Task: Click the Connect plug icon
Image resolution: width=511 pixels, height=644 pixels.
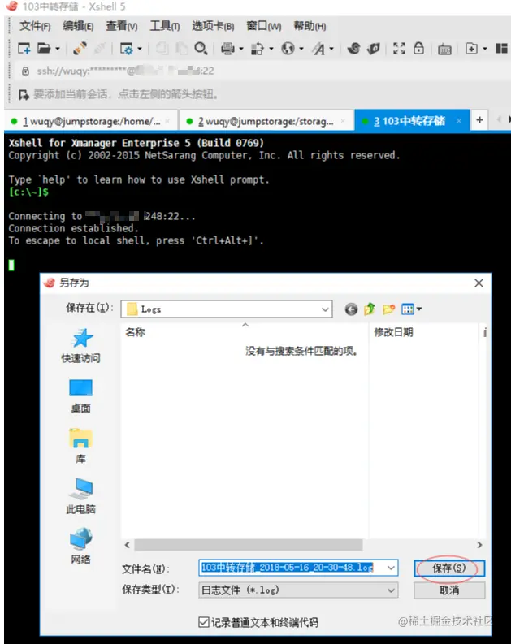Action: (x=80, y=49)
